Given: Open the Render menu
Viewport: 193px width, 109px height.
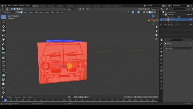Looking at the screenshot, I should pyautogui.click(x=15, y=6).
